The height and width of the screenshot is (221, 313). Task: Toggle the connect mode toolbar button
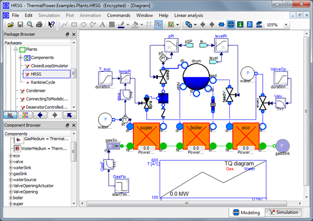pyautogui.click(x=158, y=25)
